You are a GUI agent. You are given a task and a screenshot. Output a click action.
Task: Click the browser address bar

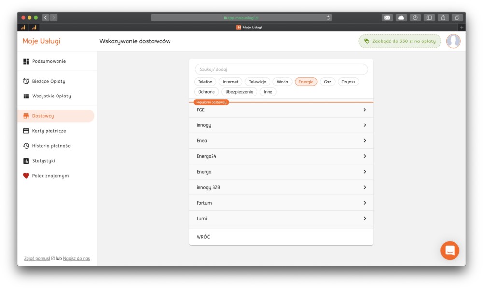pyautogui.click(x=241, y=18)
